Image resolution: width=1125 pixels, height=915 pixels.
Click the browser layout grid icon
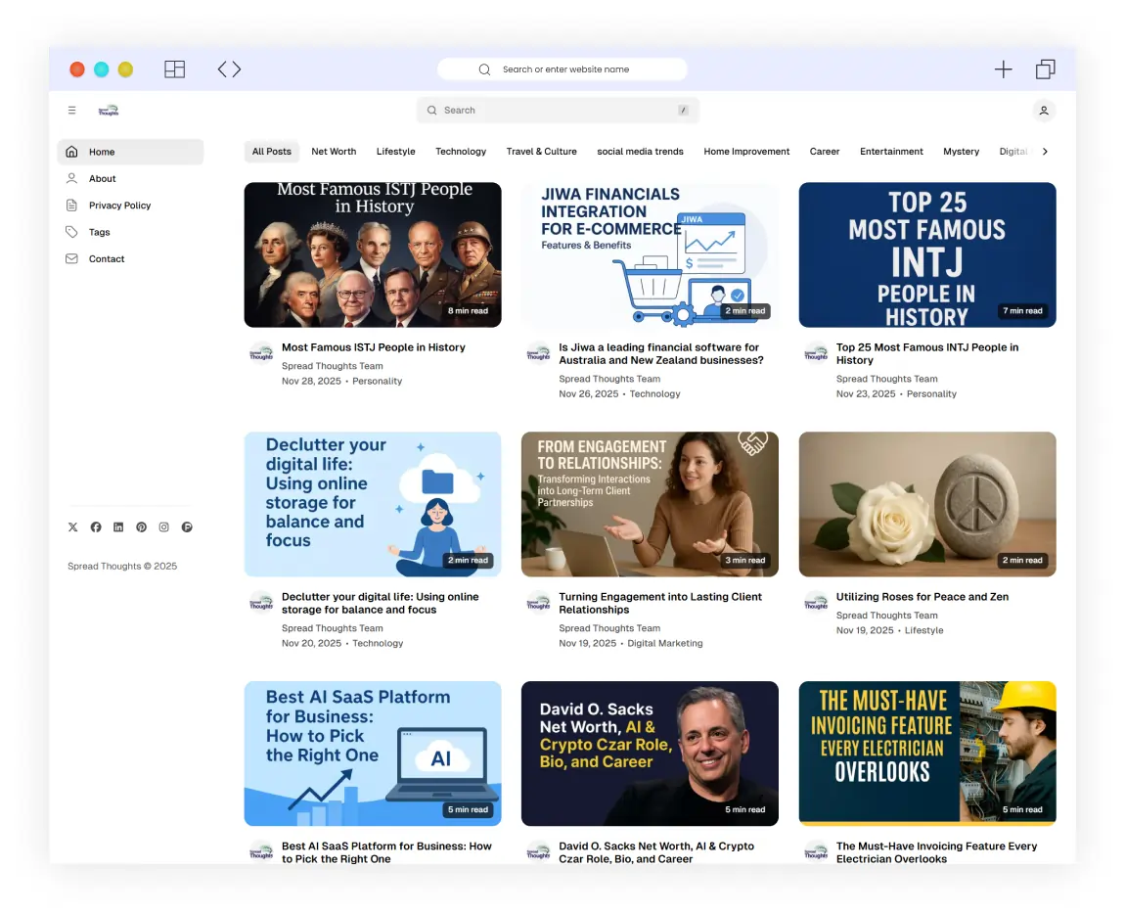[x=174, y=69]
